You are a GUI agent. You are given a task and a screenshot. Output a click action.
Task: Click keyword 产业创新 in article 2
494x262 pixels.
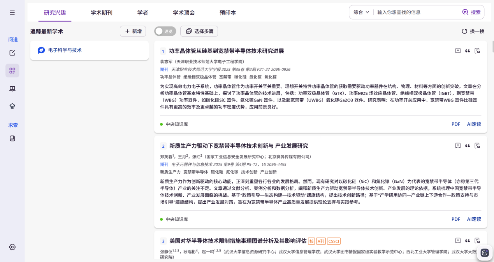click(268, 172)
